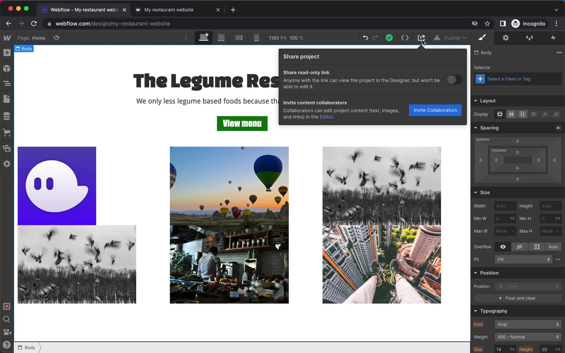The height and width of the screenshot is (353, 565).
Task: Switch to the Style panel tab
Action: [482, 38]
